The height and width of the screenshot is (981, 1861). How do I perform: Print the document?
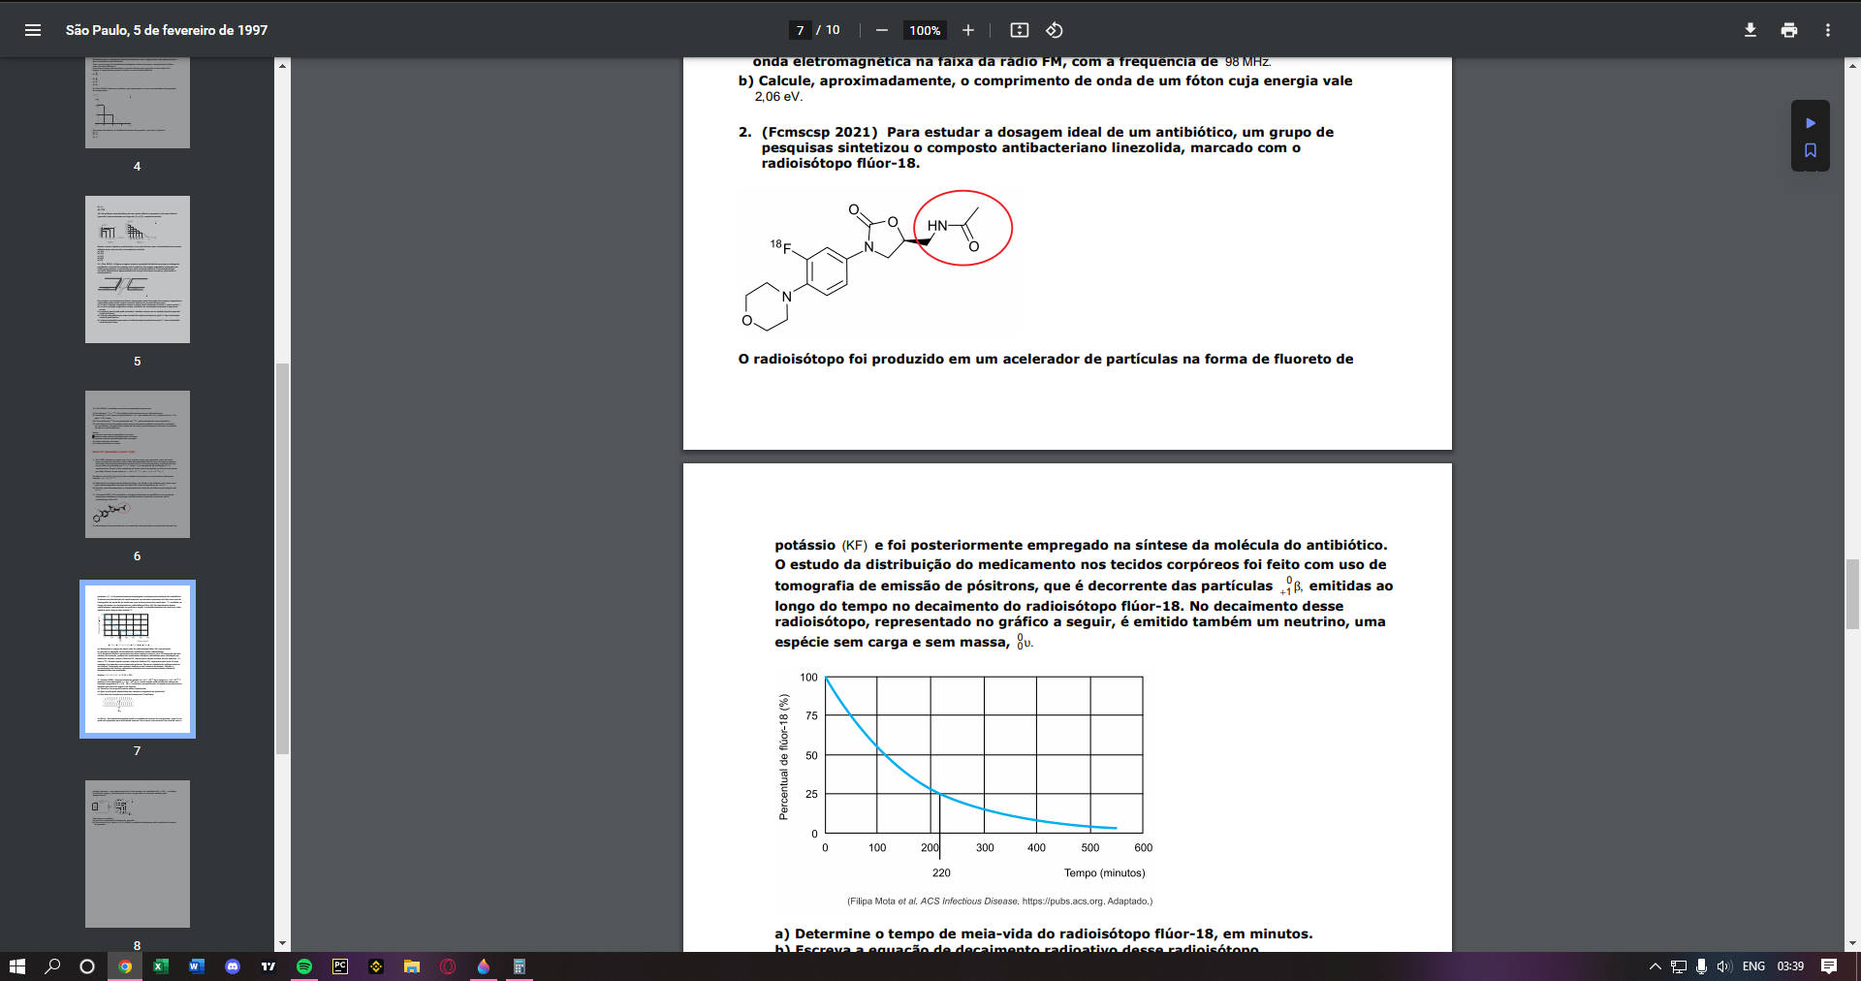[x=1789, y=30]
